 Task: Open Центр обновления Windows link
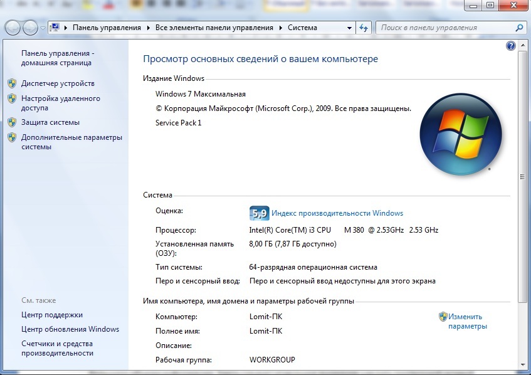(70, 329)
